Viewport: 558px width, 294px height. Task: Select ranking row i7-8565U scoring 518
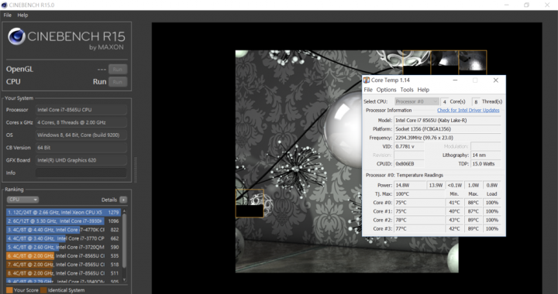(x=63, y=265)
